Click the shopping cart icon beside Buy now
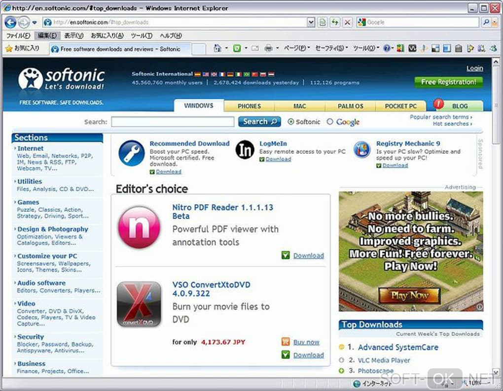Image resolution: width=503 pixels, height=391 pixels. pos(286,342)
